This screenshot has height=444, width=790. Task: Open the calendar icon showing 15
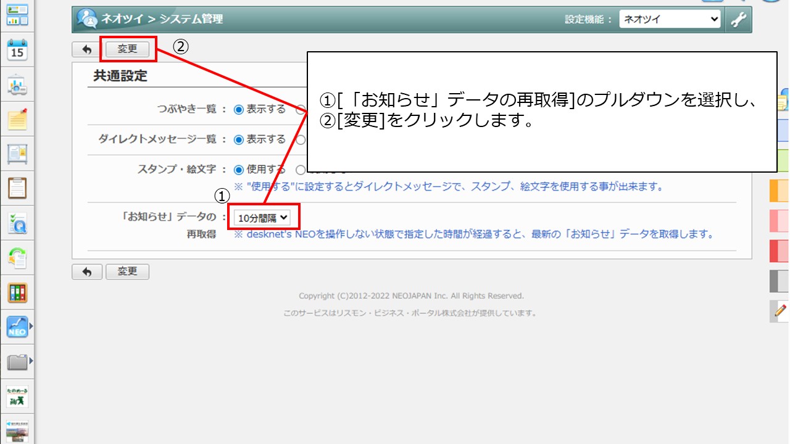click(17, 51)
